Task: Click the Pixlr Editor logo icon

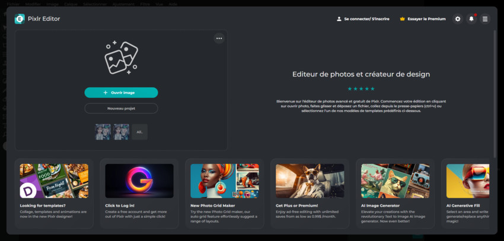Action: click(x=20, y=19)
